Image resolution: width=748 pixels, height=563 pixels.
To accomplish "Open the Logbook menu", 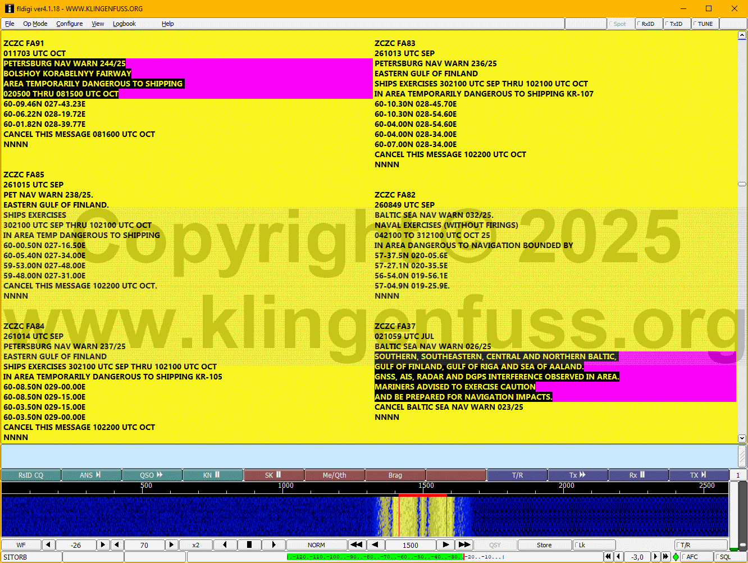I will coord(124,24).
